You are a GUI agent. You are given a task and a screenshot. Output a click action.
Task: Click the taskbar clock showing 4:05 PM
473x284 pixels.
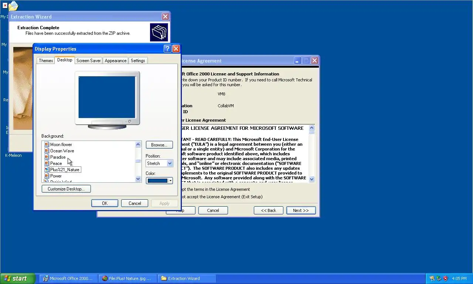click(x=459, y=278)
